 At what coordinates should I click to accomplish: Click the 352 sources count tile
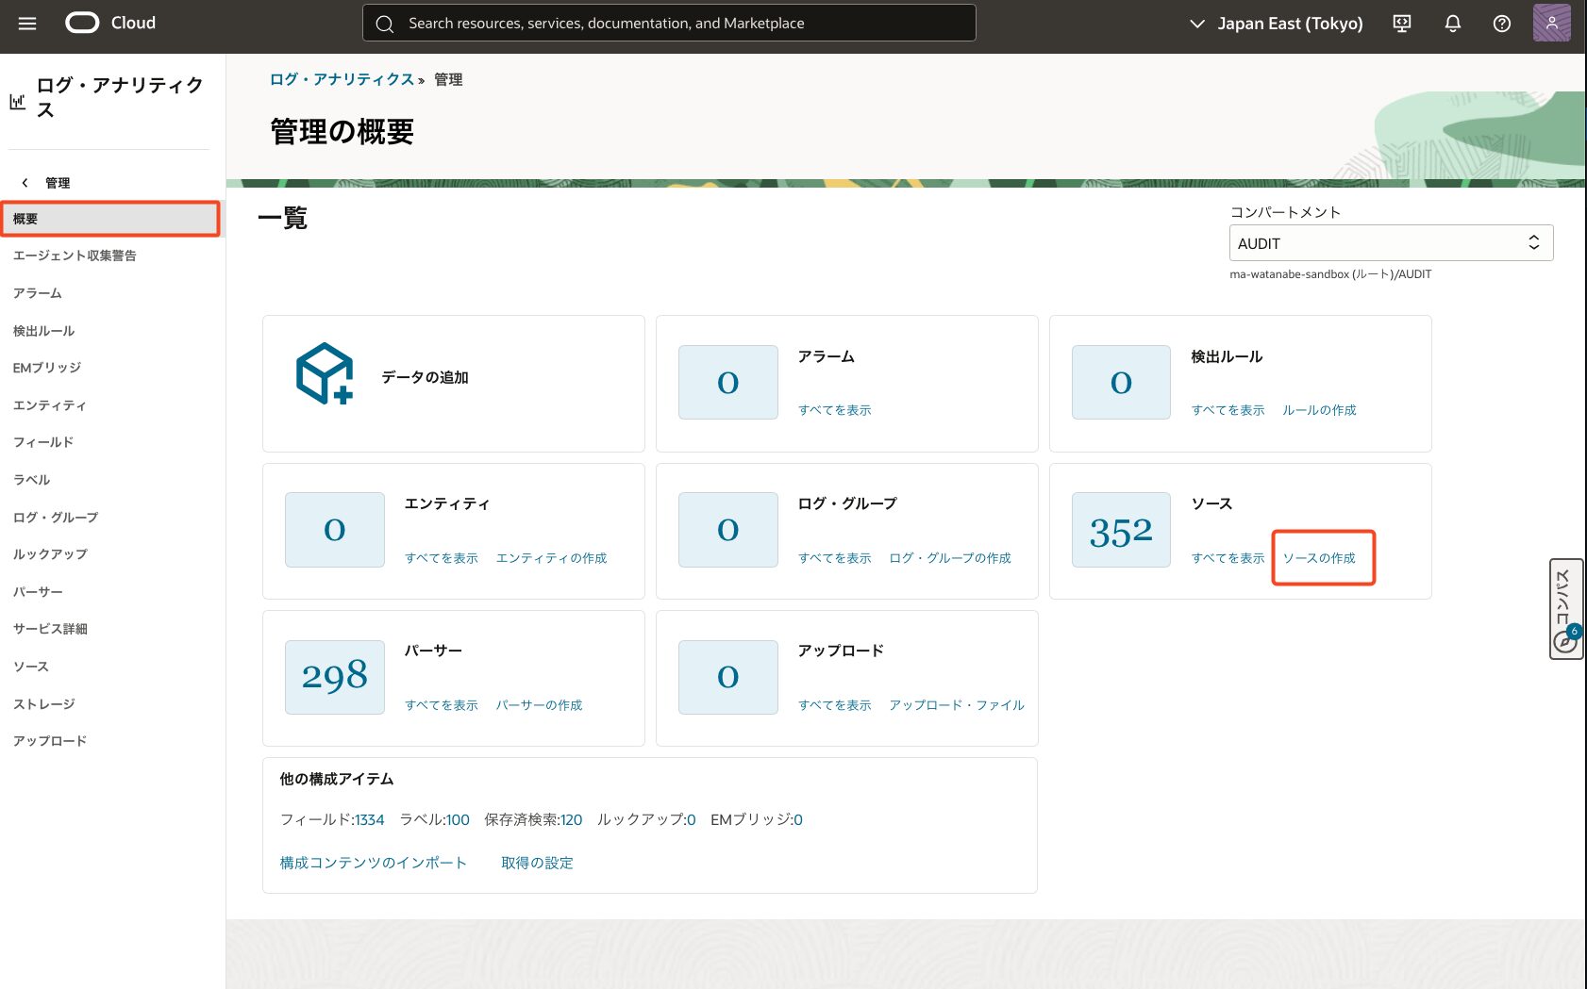click(x=1120, y=531)
